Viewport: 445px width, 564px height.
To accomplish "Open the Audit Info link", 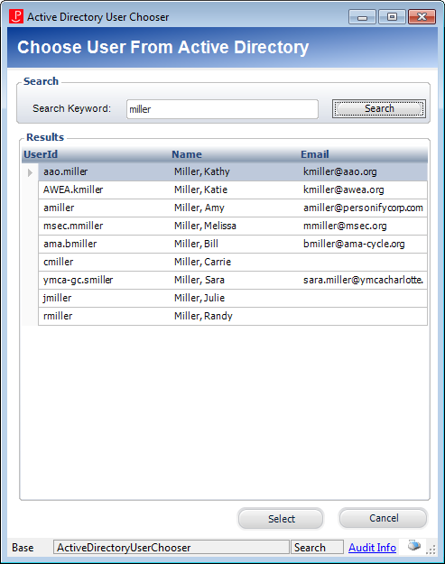I will click(372, 548).
